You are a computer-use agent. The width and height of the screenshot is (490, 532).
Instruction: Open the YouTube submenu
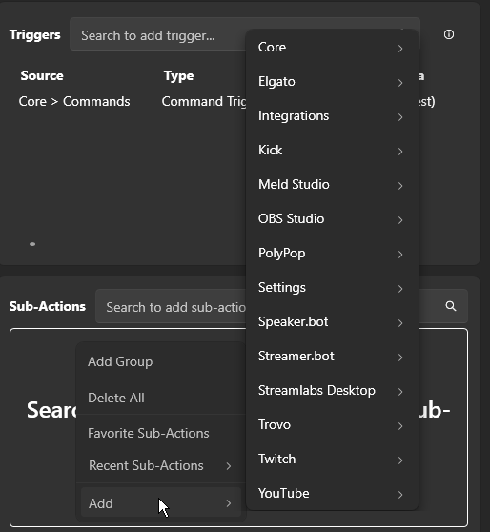click(x=332, y=493)
